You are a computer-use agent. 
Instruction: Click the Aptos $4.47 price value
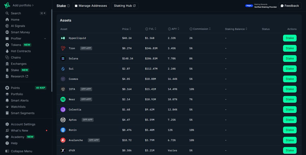tap(126, 120)
